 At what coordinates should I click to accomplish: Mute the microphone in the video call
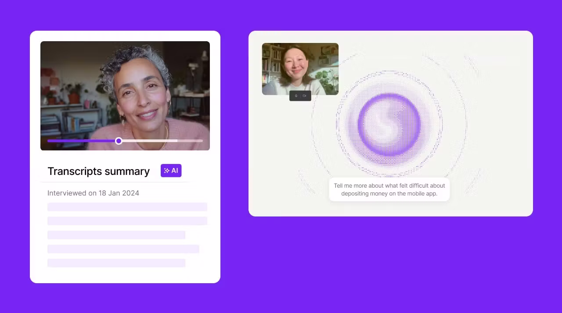pyautogui.click(x=296, y=96)
